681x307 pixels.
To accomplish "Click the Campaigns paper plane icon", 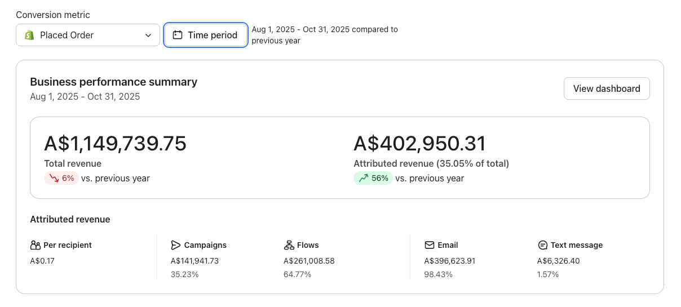I will (x=176, y=245).
